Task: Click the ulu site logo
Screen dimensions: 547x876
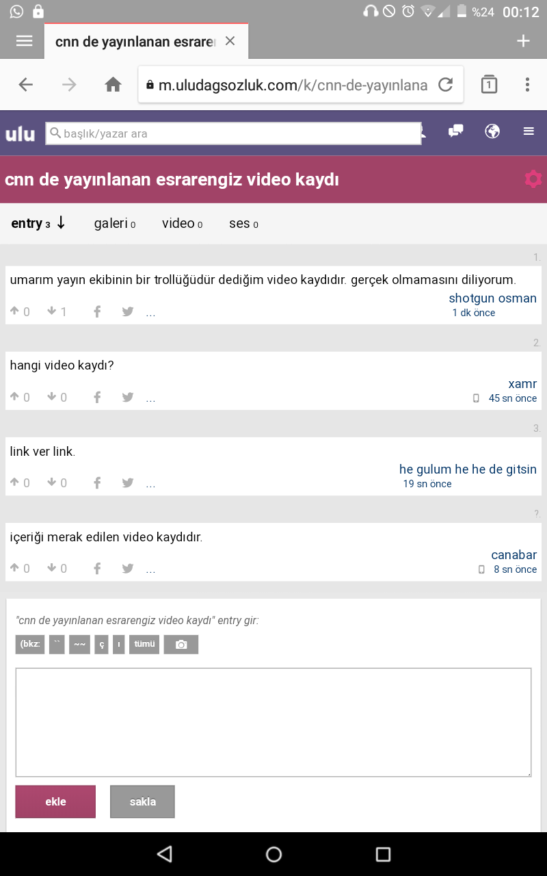Action: point(20,134)
